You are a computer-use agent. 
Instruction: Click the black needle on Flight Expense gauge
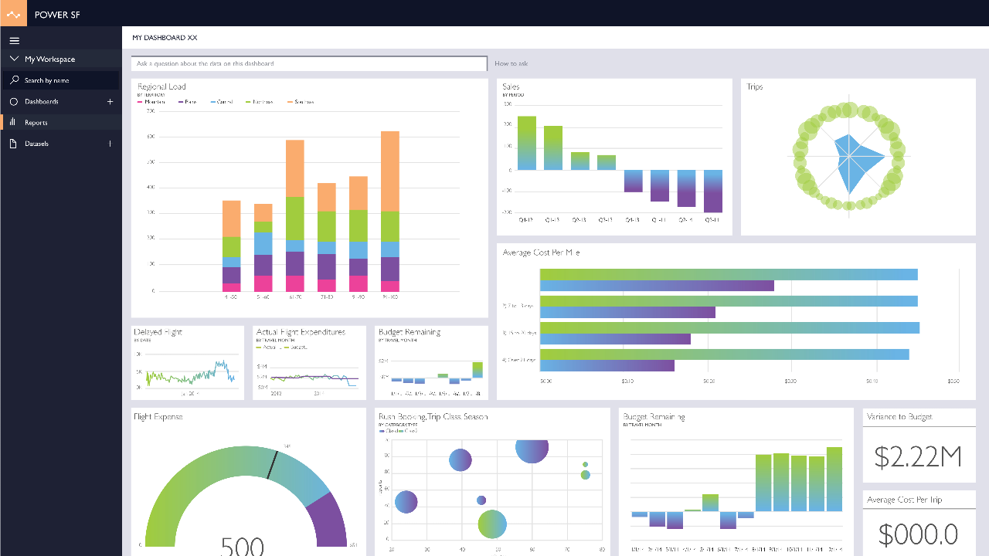click(271, 465)
